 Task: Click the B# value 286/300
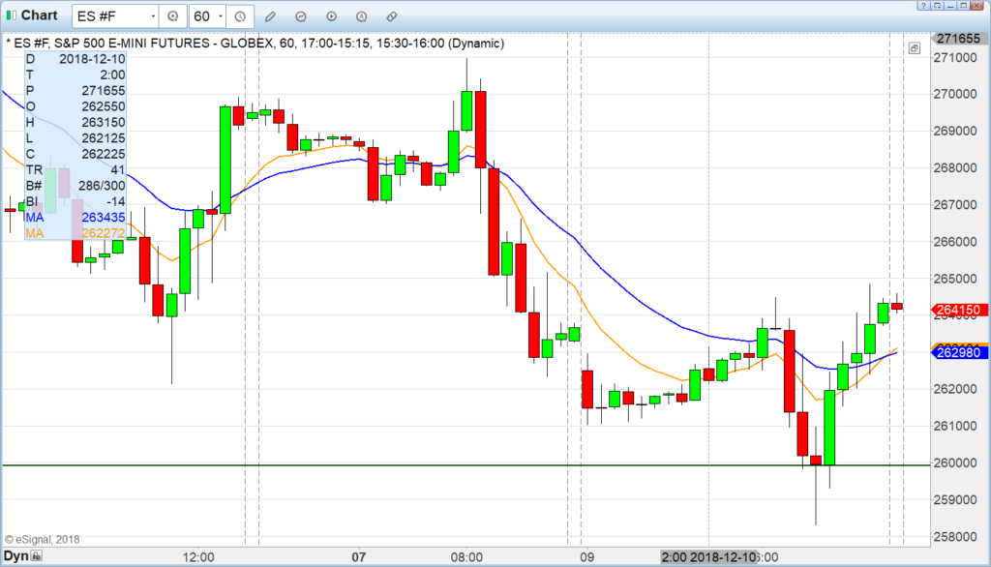(101, 186)
